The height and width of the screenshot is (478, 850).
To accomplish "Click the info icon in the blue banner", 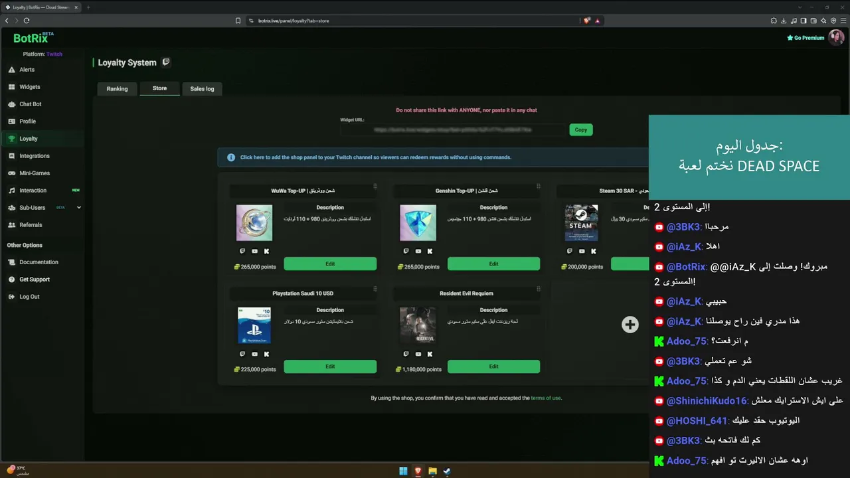I will tap(231, 157).
